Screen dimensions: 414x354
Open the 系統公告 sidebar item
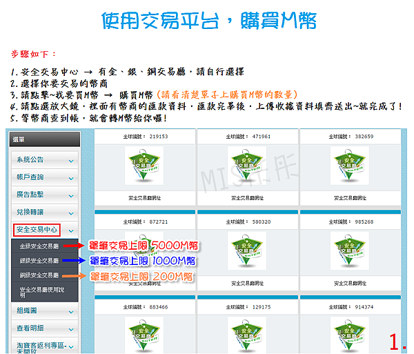[45, 160]
